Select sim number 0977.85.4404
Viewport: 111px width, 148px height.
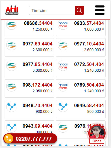pyautogui.click(x=38, y=64)
